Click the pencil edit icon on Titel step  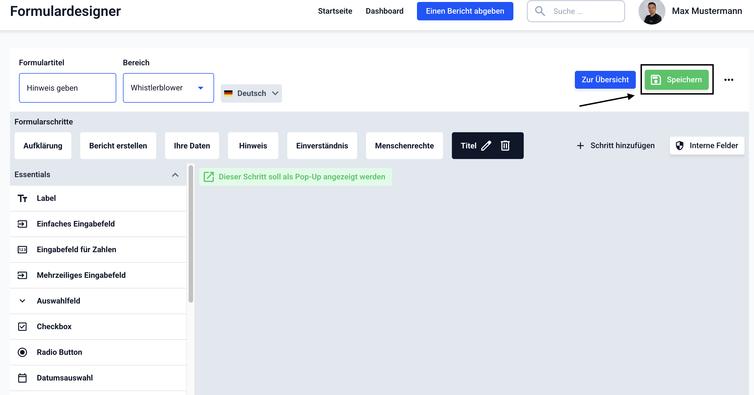[486, 146]
